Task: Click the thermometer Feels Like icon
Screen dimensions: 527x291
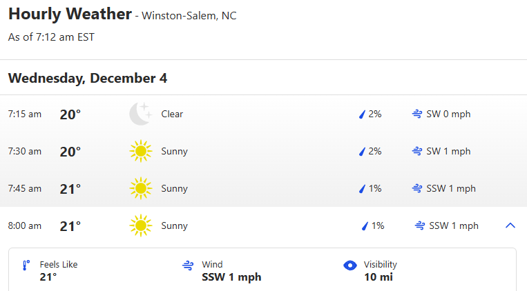Action: [26, 265]
